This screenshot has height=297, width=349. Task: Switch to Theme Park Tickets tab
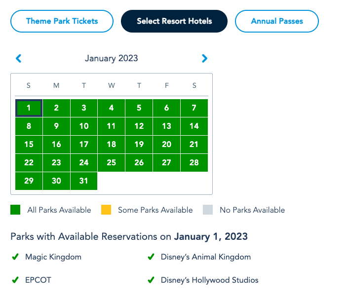pos(62,21)
